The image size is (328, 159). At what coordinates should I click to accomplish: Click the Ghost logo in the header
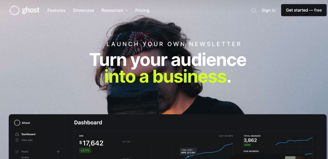[x=24, y=10]
